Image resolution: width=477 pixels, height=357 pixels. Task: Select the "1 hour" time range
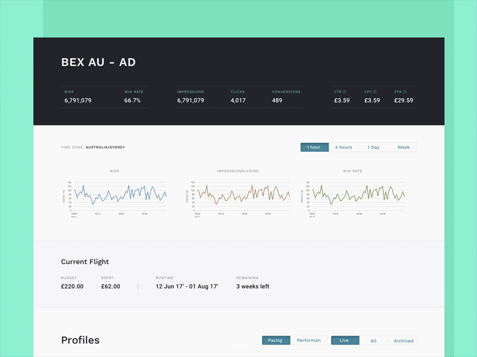click(x=314, y=147)
